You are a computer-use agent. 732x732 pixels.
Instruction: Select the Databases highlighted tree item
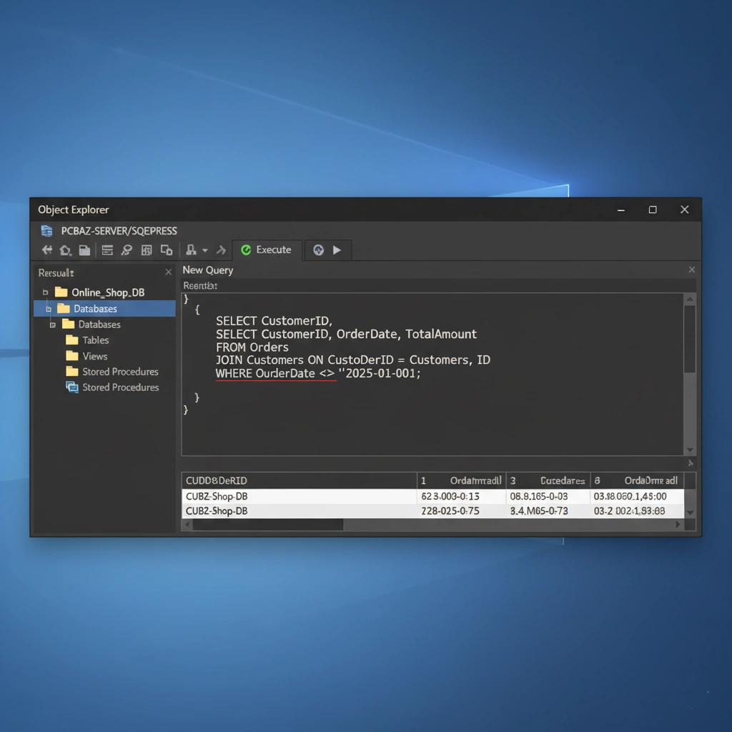pyautogui.click(x=94, y=308)
